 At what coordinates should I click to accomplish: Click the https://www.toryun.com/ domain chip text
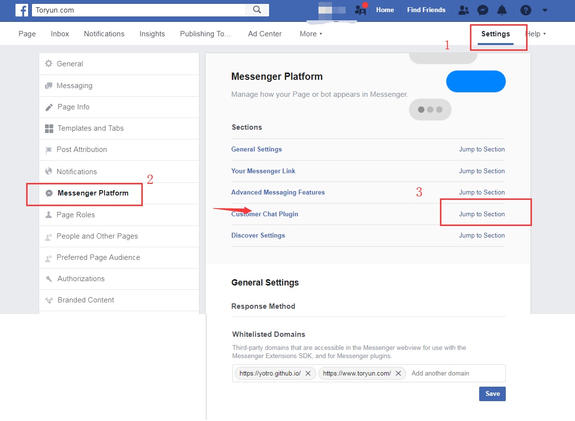coord(357,373)
